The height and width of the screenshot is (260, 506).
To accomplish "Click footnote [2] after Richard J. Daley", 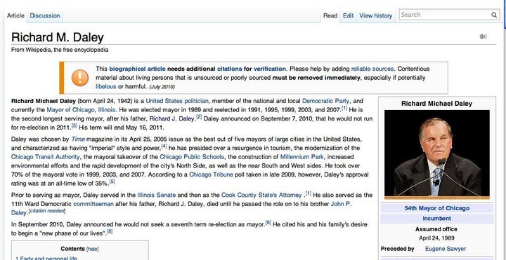I will tap(199, 117).
